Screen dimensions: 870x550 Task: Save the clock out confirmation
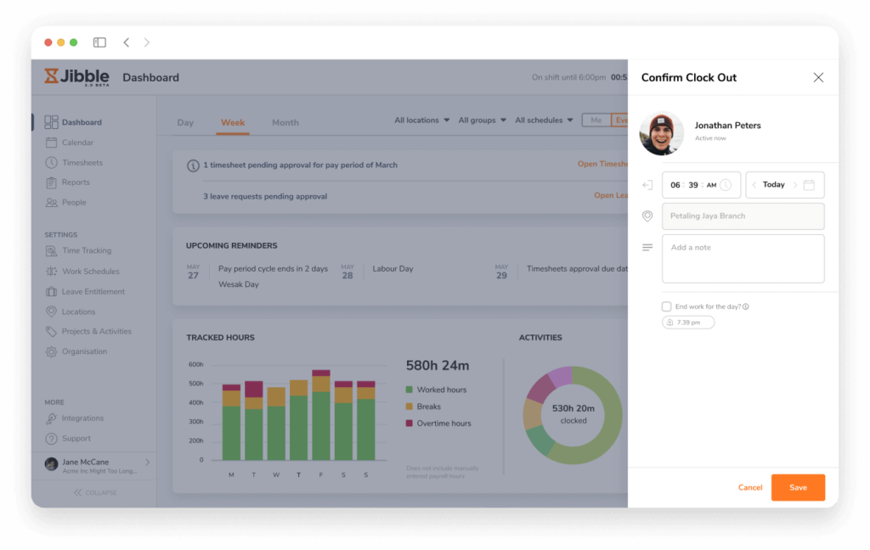pos(797,487)
